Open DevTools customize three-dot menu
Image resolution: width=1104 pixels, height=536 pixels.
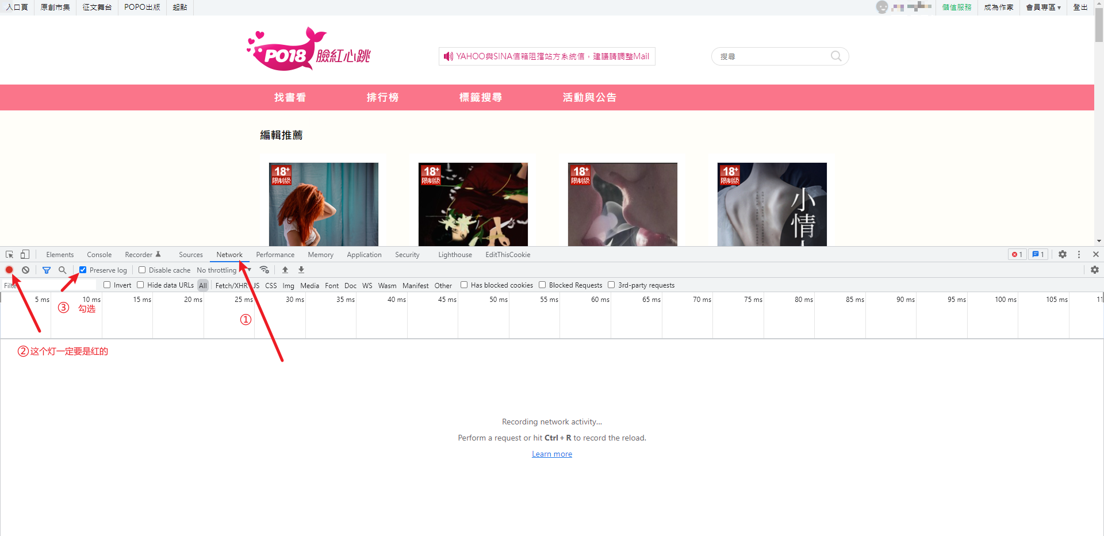point(1079,254)
